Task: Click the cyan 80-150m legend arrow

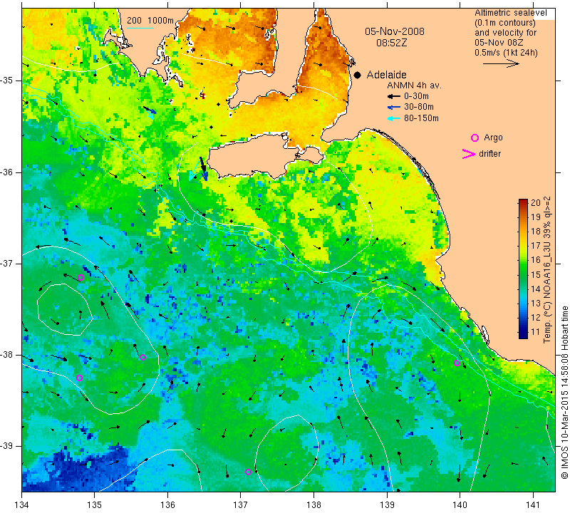Action: (393, 118)
